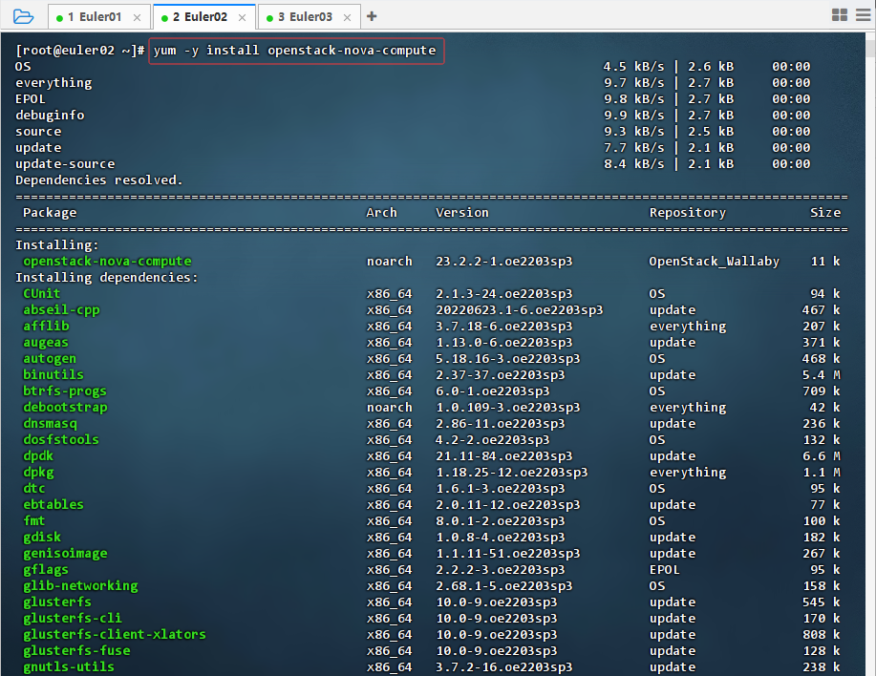Screen dimensions: 876x676
Task: Click the EPOL repo line at top
Action: tap(31, 98)
